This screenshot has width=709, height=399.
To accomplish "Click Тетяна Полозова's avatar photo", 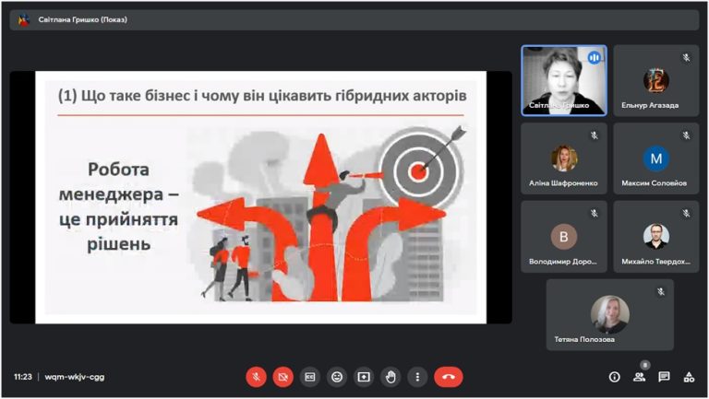I will point(610,314).
